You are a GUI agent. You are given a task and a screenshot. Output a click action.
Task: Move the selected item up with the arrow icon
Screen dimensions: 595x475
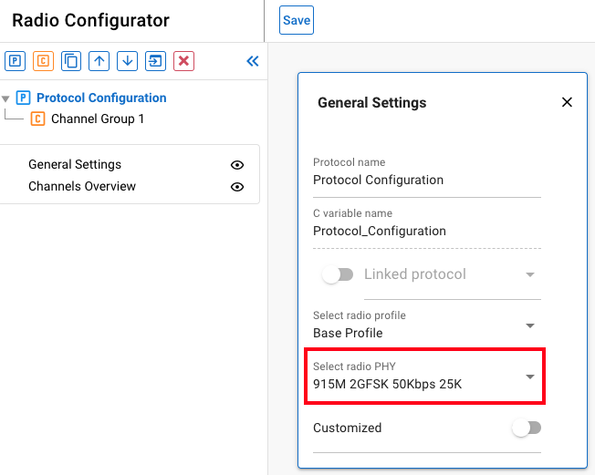(x=99, y=61)
